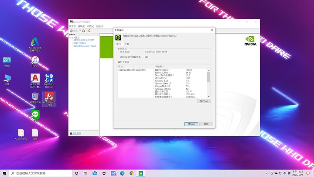Show hidden tray icons chevron

[x=267, y=173]
